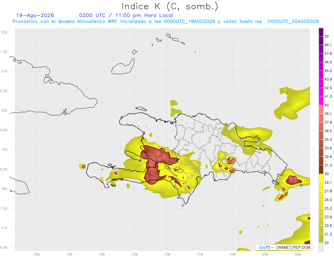Viewport: 334px width, 258px height.
Task: Click the '73W' longitude axis label
Action: [x=134, y=254]
